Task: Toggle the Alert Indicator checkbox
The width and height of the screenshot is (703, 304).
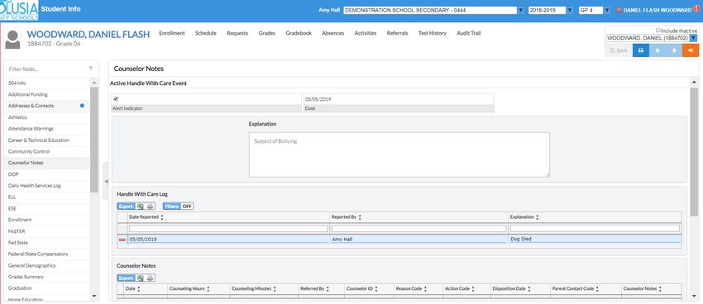Action: [x=116, y=99]
